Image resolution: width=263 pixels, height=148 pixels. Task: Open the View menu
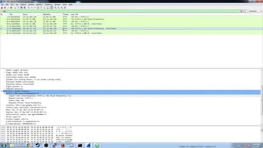click(12, 5)
